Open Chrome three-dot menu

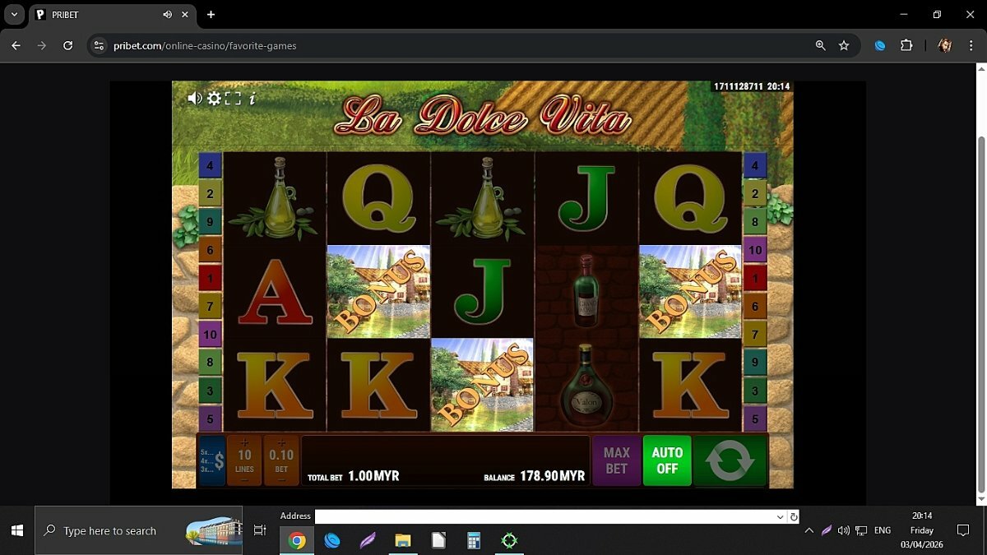[x=971, y=46]
